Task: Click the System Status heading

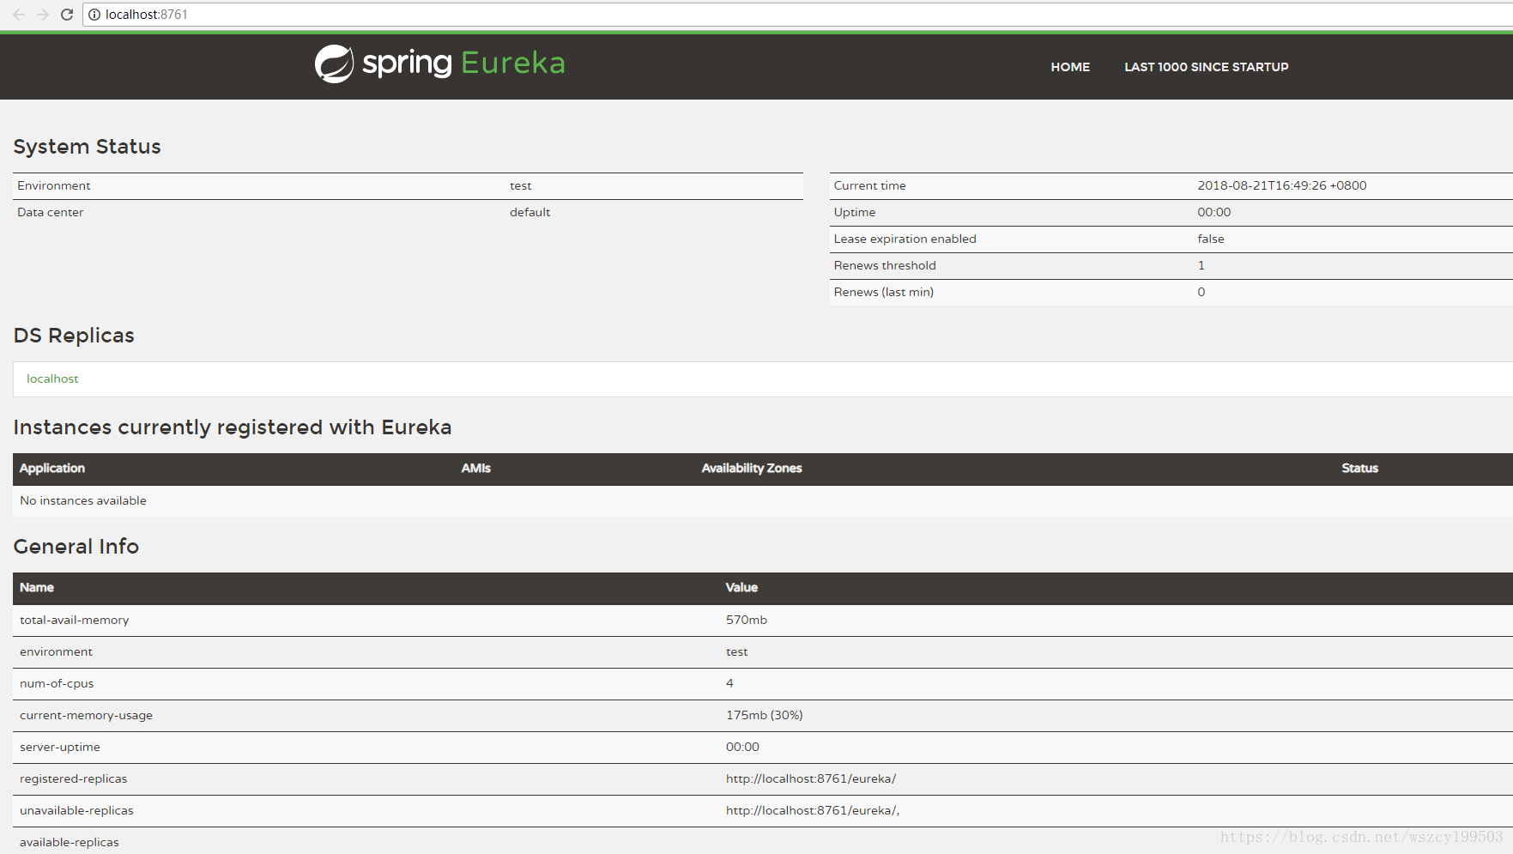Action: (x=87, y=147)
